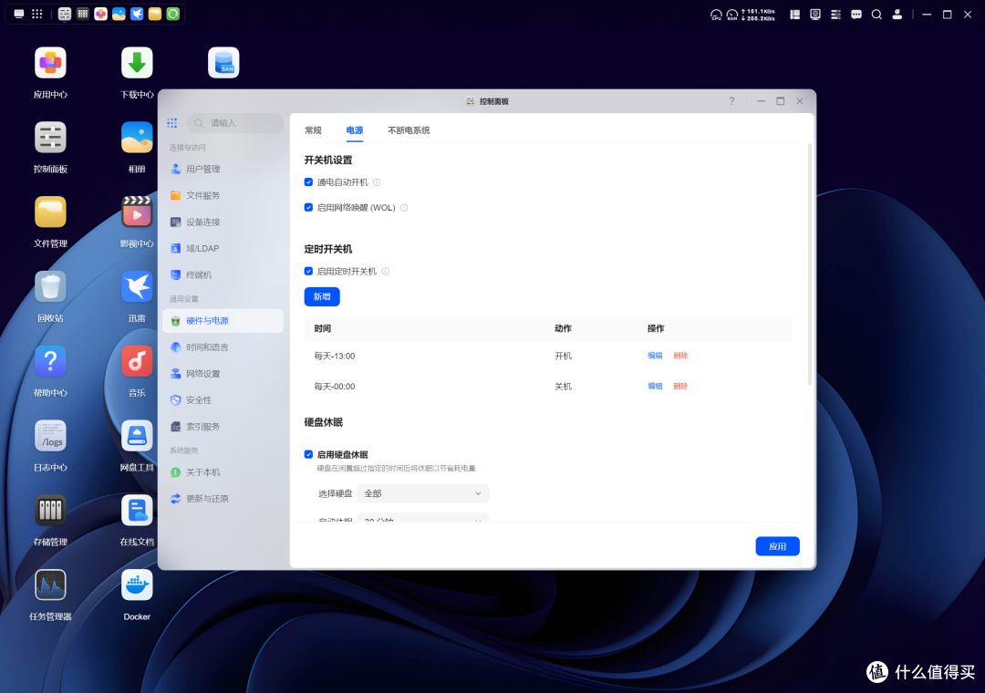Toggle the 启用定时开关机 checkbox
The height and width of the screenshot is (693, 985).
tap(308, 272)
